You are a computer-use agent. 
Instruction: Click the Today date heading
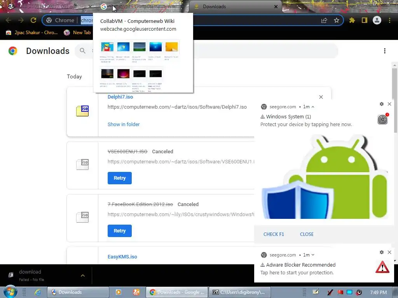74,76
